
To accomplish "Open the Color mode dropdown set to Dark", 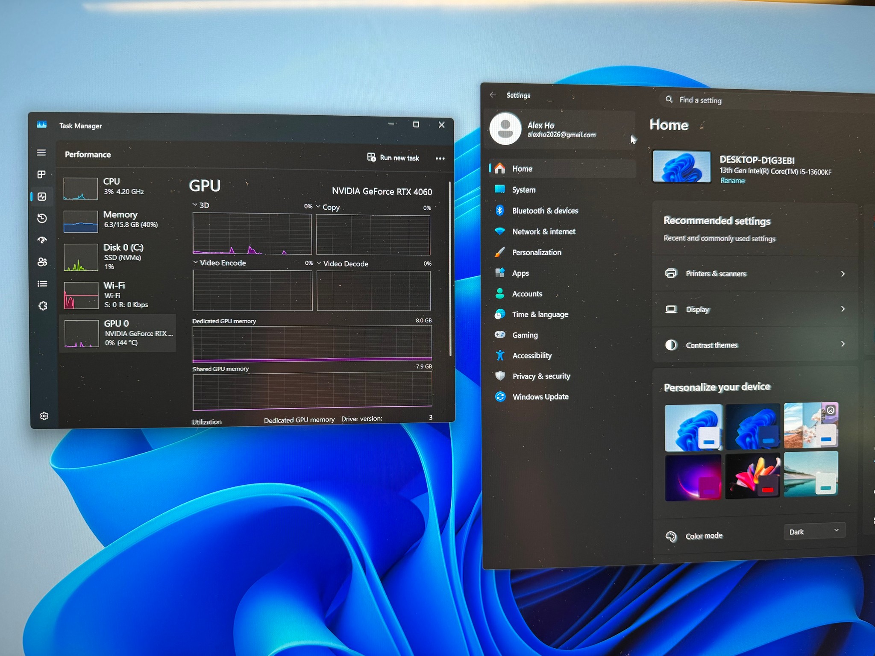I will 814,531.
